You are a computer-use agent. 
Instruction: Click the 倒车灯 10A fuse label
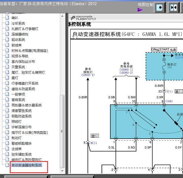172,66
